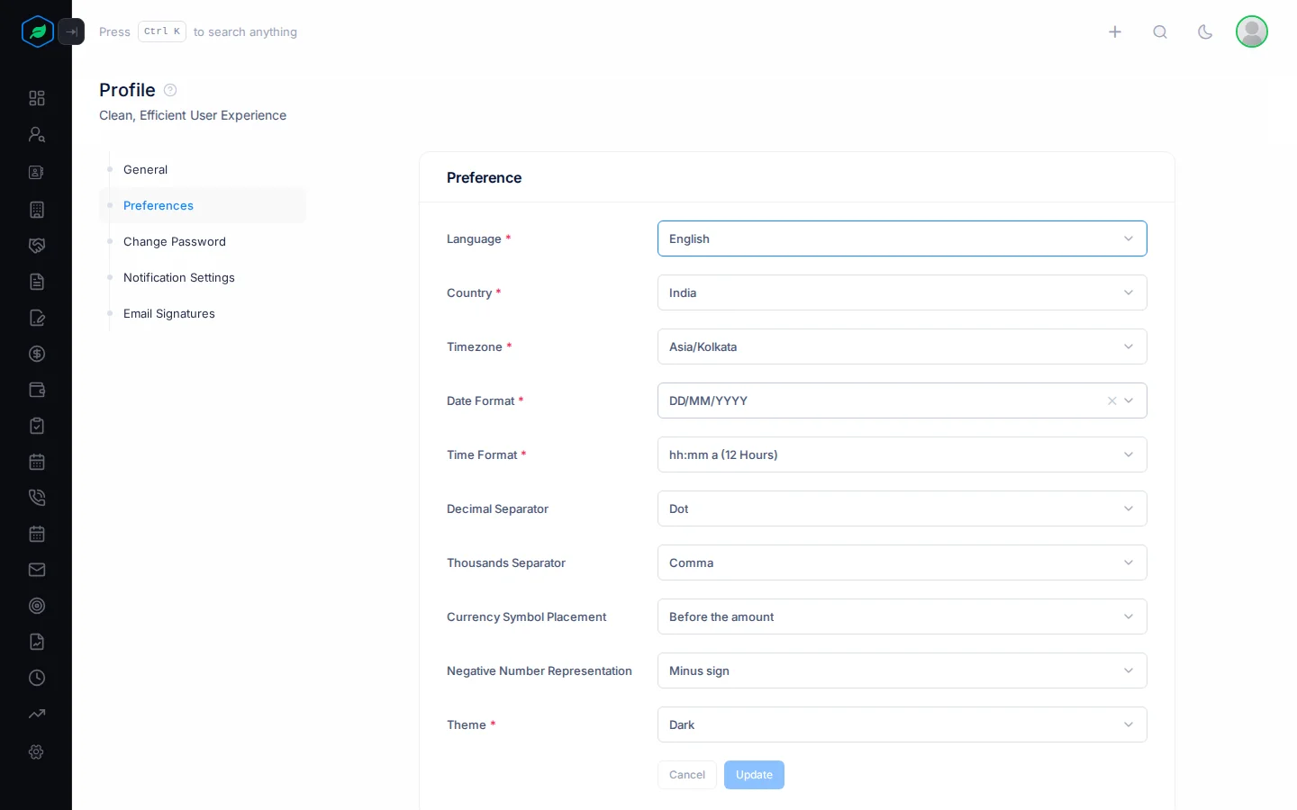The width and height of the screenshot is (1297, 810).
Task: Click the magnifier search icon in top bar
Action: click(x=1160, y=31)
